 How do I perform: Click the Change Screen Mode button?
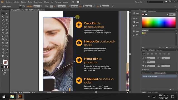click(x=4, y=73)
